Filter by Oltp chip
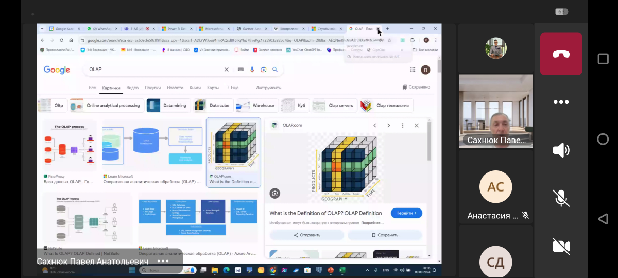 53,106
